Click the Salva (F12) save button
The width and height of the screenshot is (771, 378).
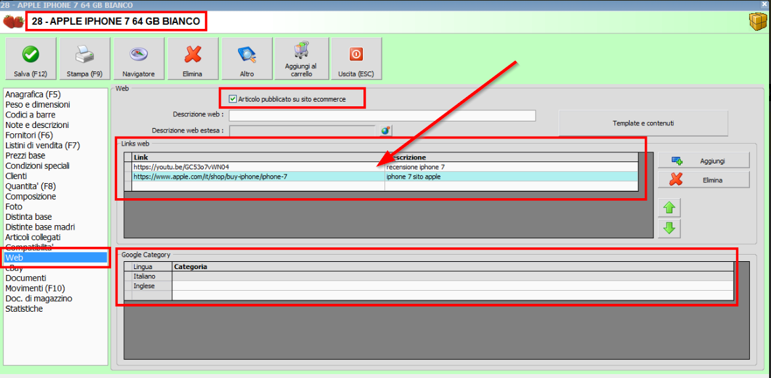pos(30,58)
